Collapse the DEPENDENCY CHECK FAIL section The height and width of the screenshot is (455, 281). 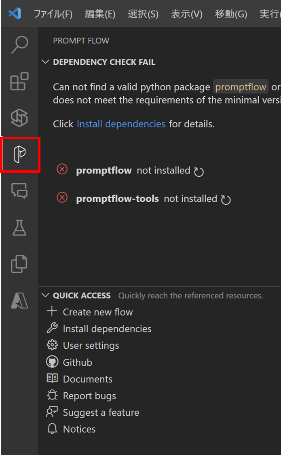coord(45,62)
